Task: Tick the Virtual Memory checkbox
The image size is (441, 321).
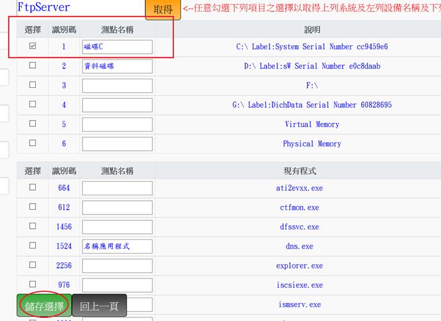Action: [33, 124]
